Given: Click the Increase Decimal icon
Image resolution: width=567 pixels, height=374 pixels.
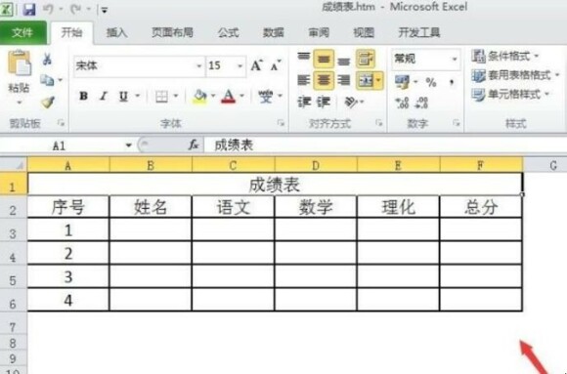Looking at the screenshot, I should (x=402, y=103).
